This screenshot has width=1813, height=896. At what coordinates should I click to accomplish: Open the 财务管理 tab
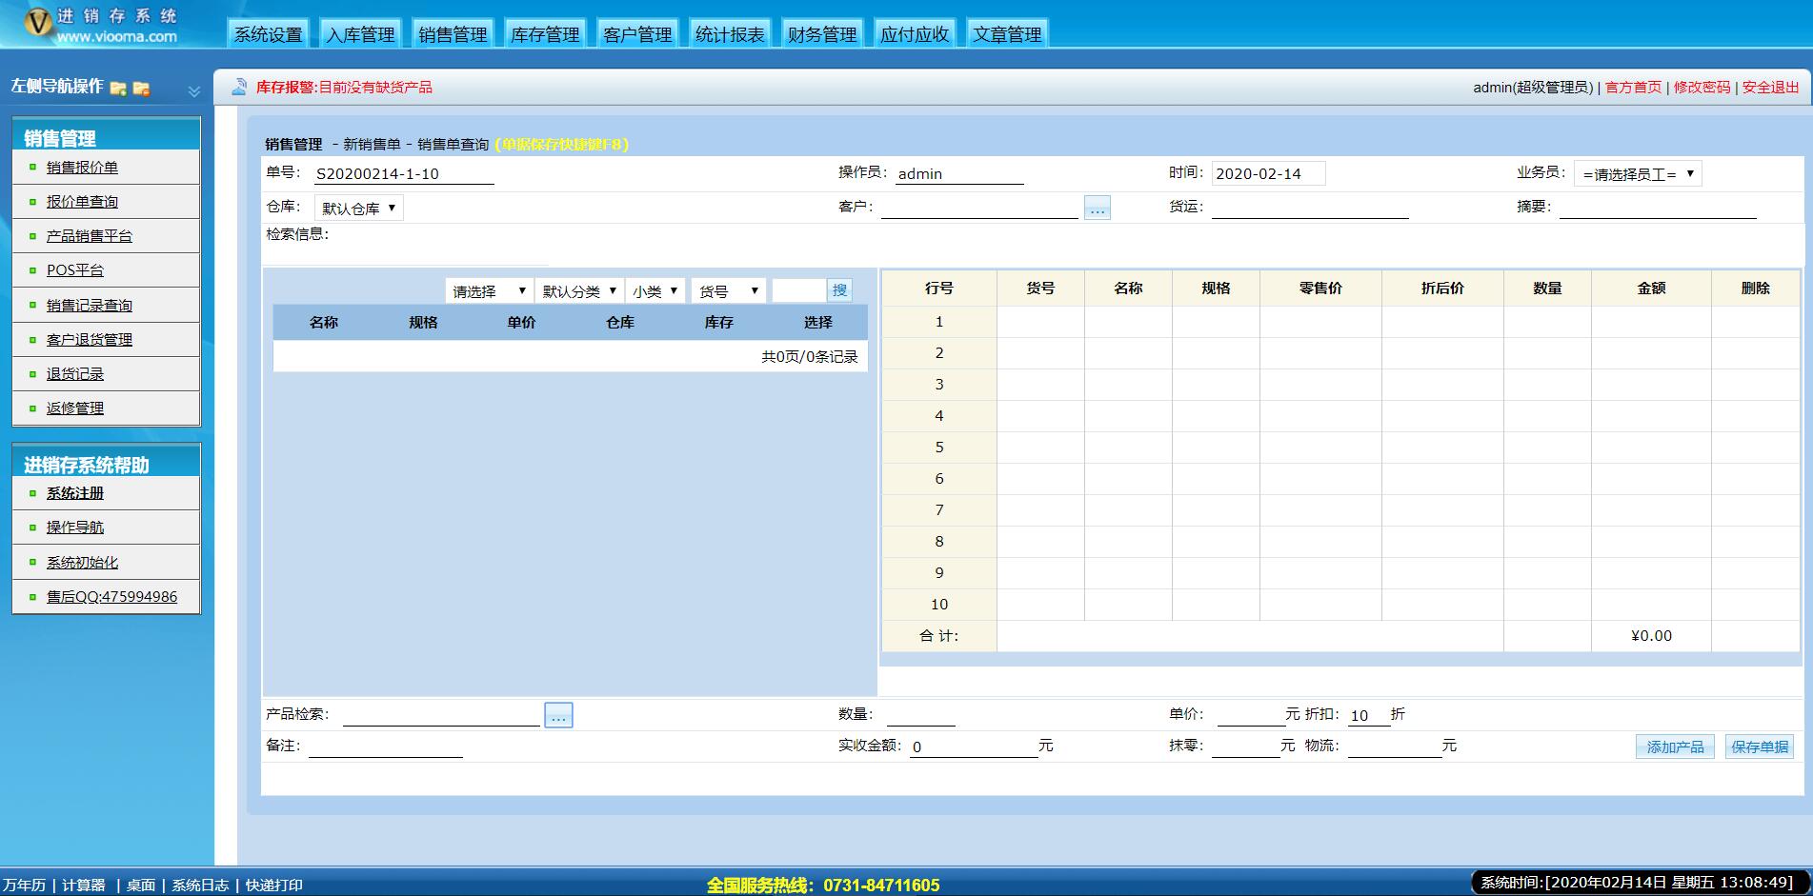pyautogui.click(x=823, y=34)
